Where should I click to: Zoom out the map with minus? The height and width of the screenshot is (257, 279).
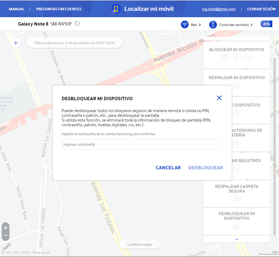coord(6,236)
